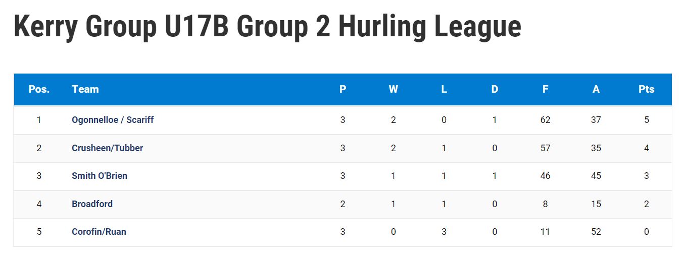Open the Smith O'Brien team link
This screenshot has width=683, height=259.
pos(100,176)
